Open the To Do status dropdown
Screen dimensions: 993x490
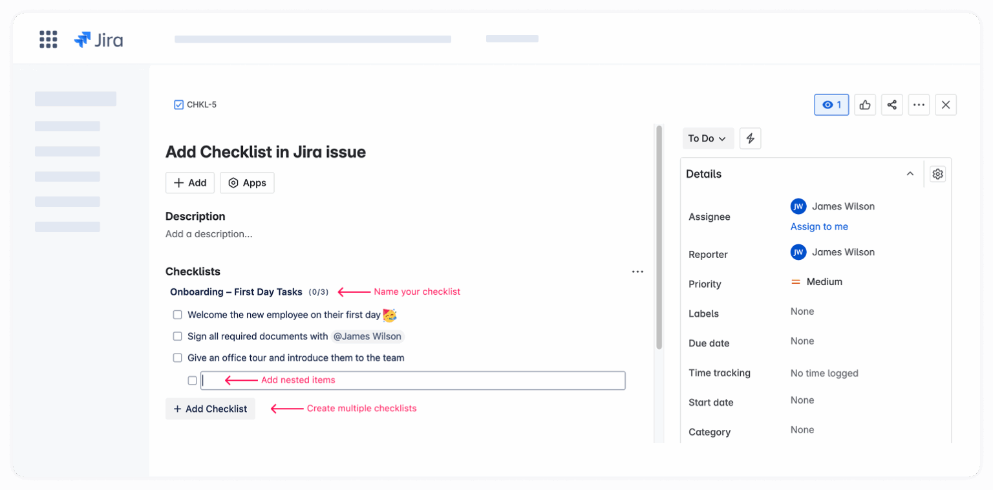pyautogui.click(x=708, y=138)
